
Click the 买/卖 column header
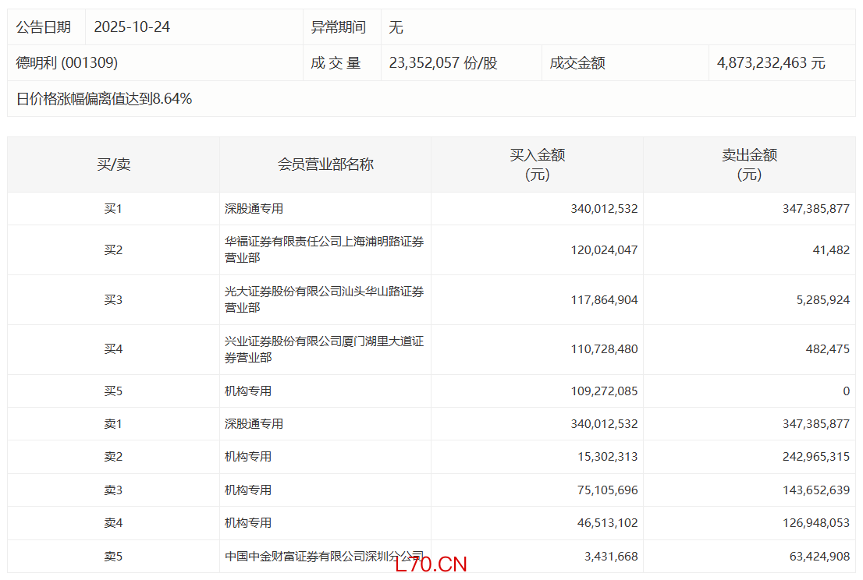114,164
